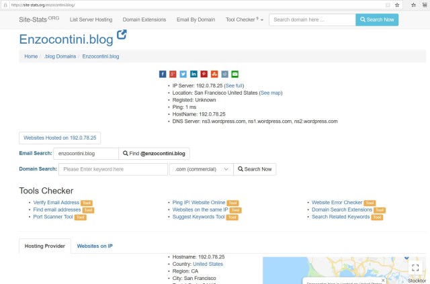
Task: Share on Twitter using bird icon
Action: coord(183,74)
